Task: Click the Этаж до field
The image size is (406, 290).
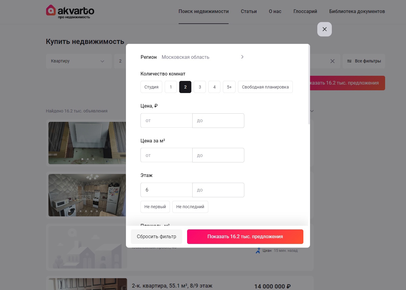Action: (218, 190)
